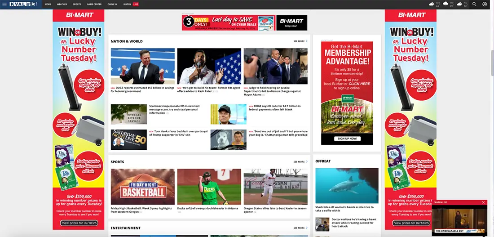This screenshot has width=494, height=237.
Task: Click the doctor heart attack thumbnail
Action: pos(322,224)
